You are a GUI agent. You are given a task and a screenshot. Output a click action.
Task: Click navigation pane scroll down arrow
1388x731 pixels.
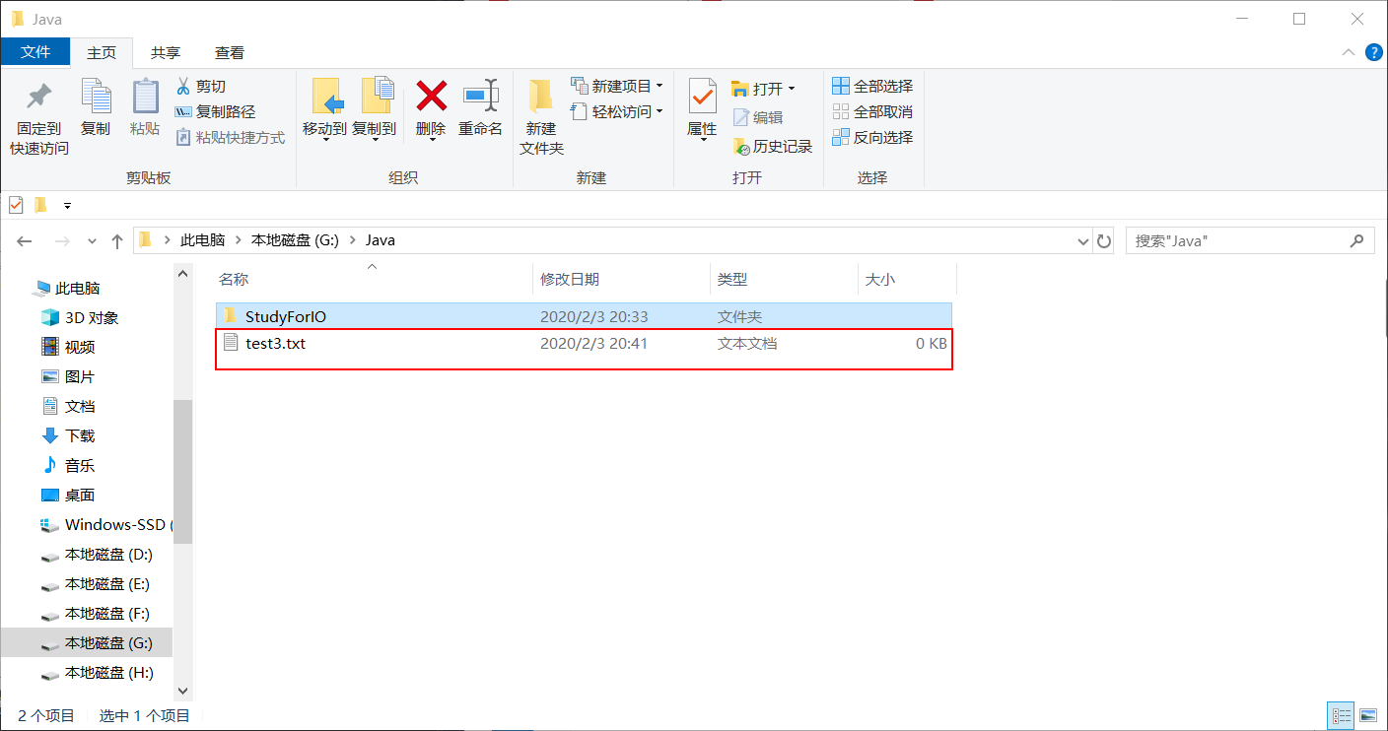pyautogui.click(x=182, y=692)
